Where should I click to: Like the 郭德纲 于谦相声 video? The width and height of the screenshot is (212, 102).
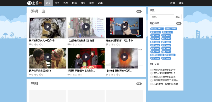[79, 75]
